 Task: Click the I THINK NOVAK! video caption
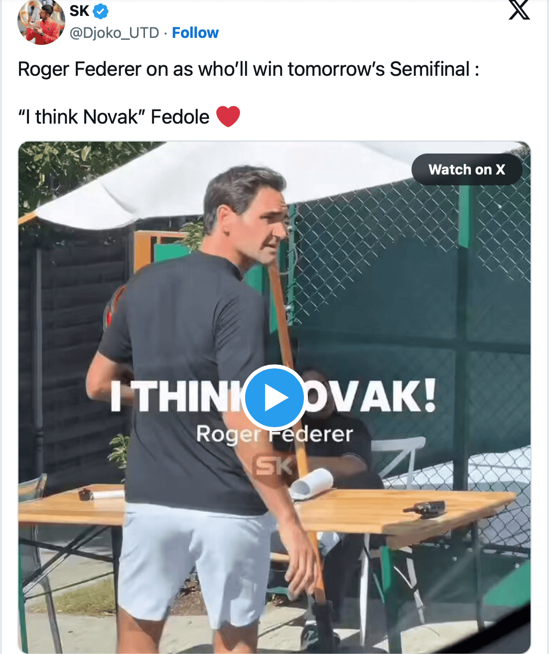click(x=273, y=396)
